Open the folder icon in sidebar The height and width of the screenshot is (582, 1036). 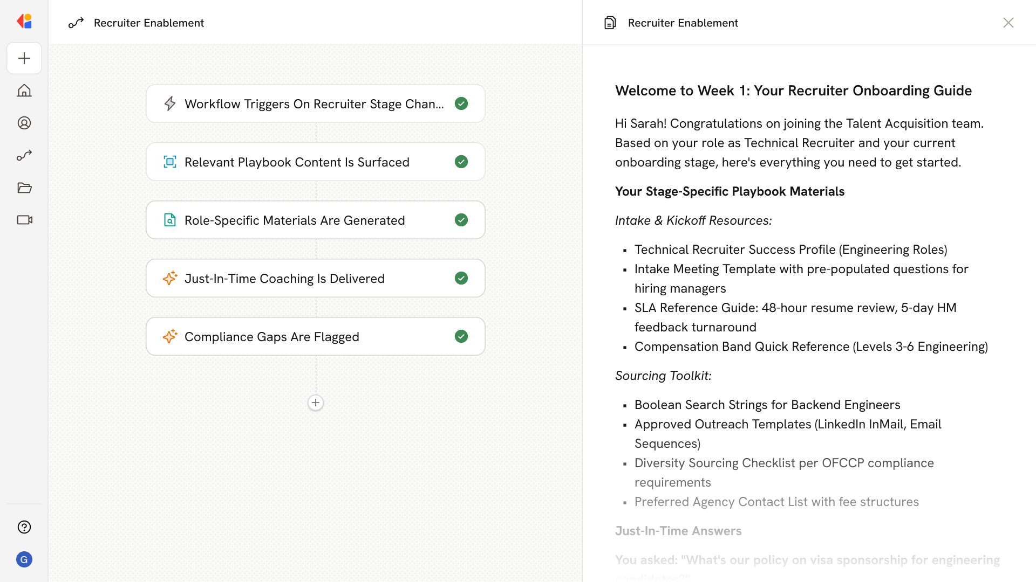click(24, 188)
